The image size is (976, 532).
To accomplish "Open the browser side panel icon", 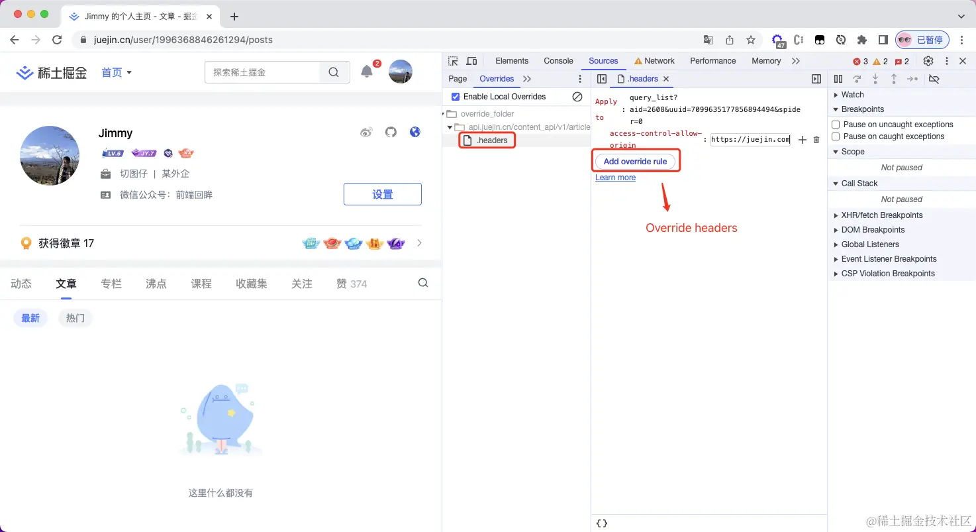I will pos(883,40).
